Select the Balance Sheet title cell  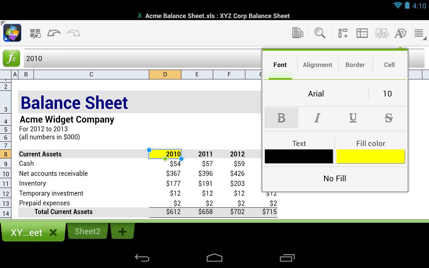(74, 103)
